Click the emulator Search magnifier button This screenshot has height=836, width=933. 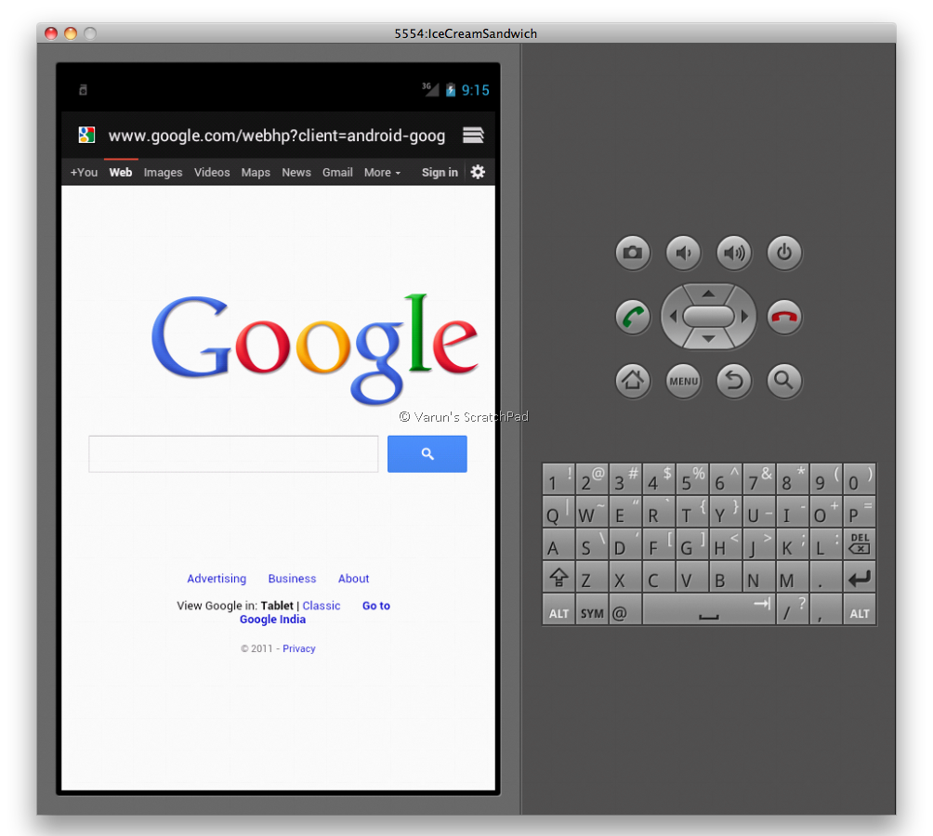[x=784, y=381]
